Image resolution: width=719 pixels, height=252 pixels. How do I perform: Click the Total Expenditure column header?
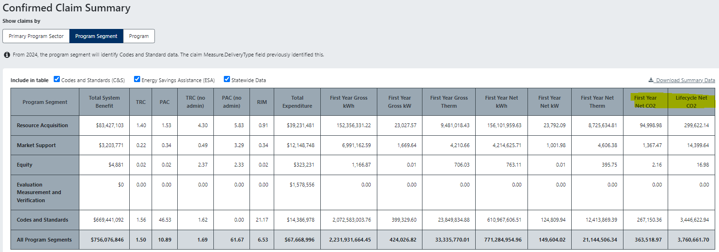[x=297, y=102]
